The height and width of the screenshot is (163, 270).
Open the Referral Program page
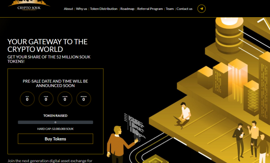(150, 9)
